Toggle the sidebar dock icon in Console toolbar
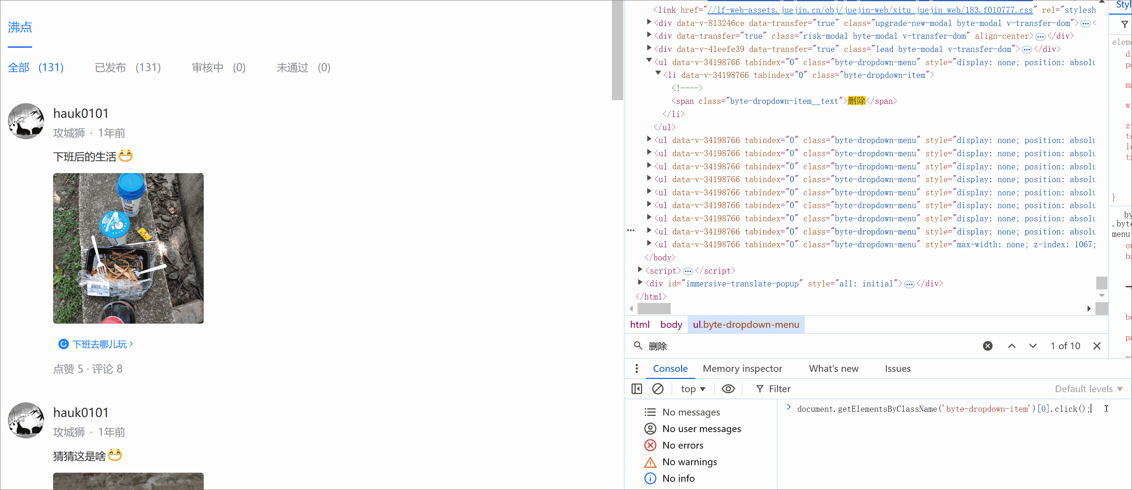 pos(636,389)
